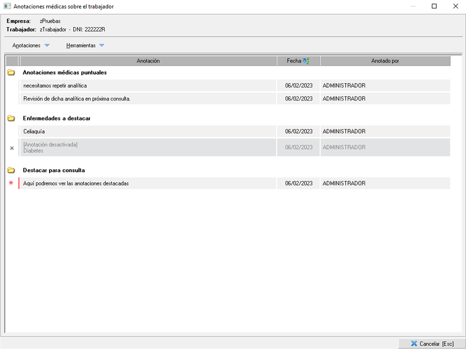This screenshot has height=349, width=466.
Task: Sort by the Anotado por column header
Action: pyautogui.click(x=385, y=61)
